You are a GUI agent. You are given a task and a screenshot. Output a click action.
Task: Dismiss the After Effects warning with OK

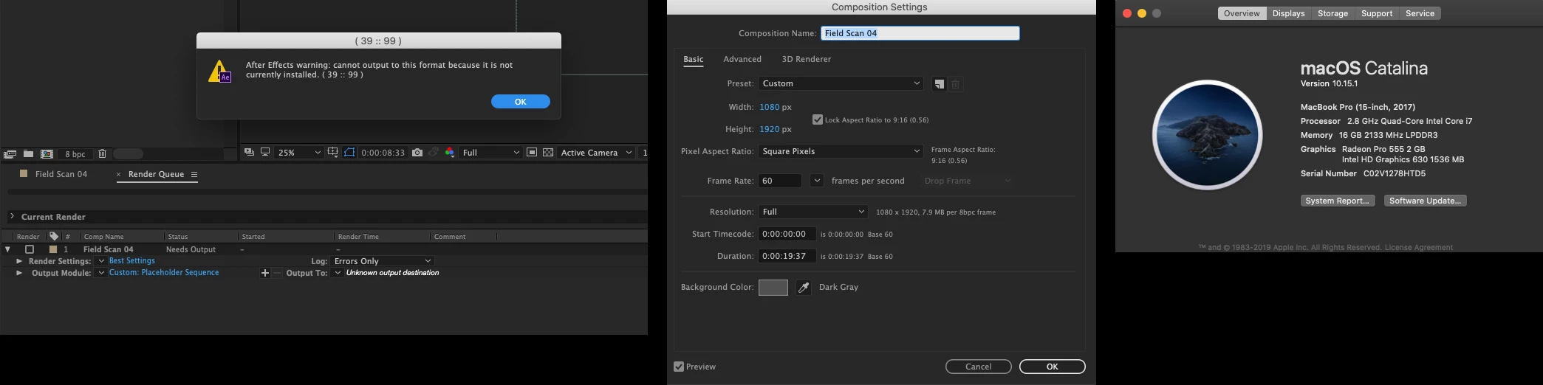[521, 102]
